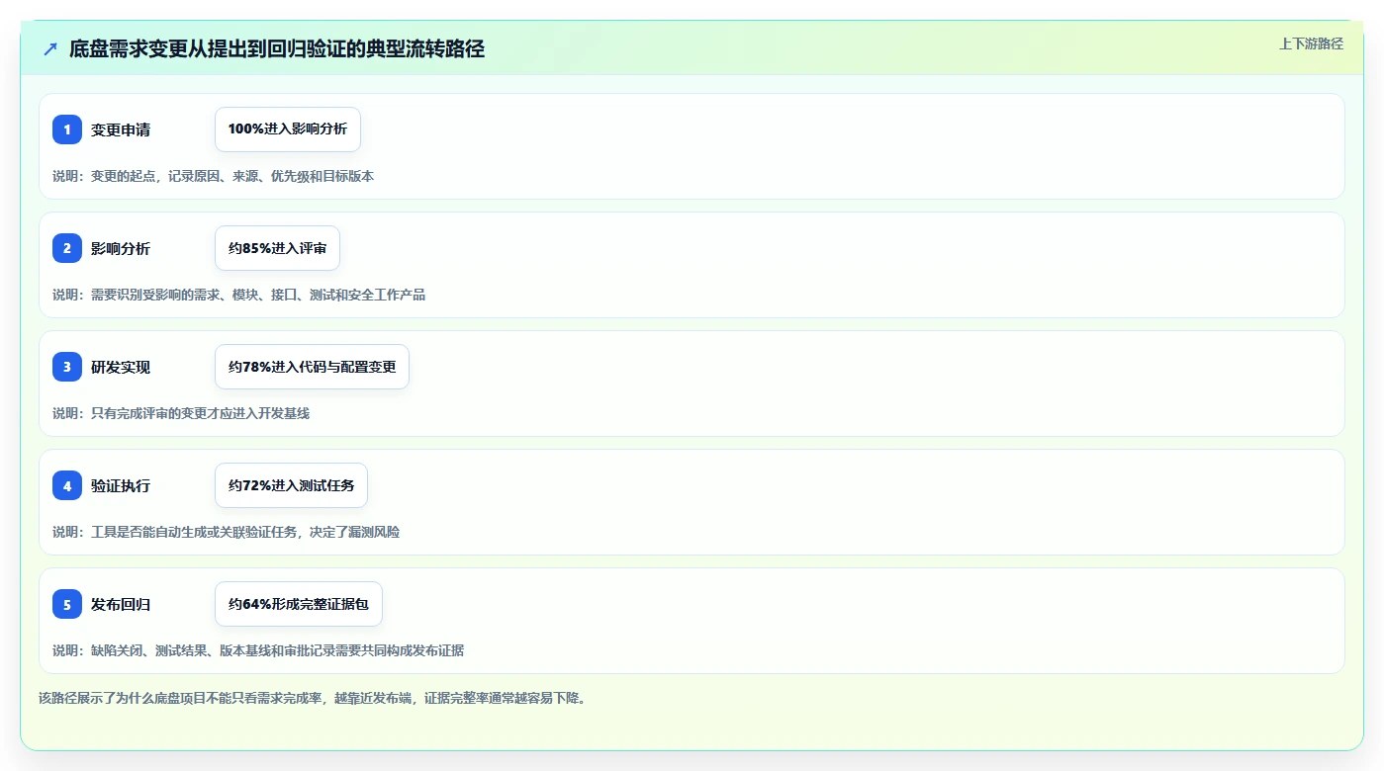This screenshot has width=1384, height=771.
Task: Click description starting 说明：变更的起点
Action: pos(213,176)
